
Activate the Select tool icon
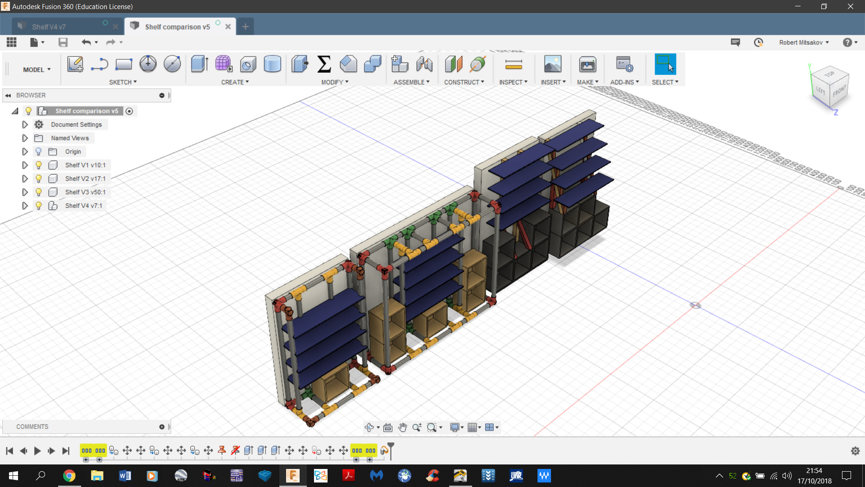tap(665, 64)
